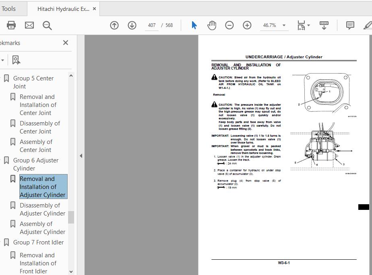
Task: Switch to the Tools tab
Action: (x=9, y=8)
